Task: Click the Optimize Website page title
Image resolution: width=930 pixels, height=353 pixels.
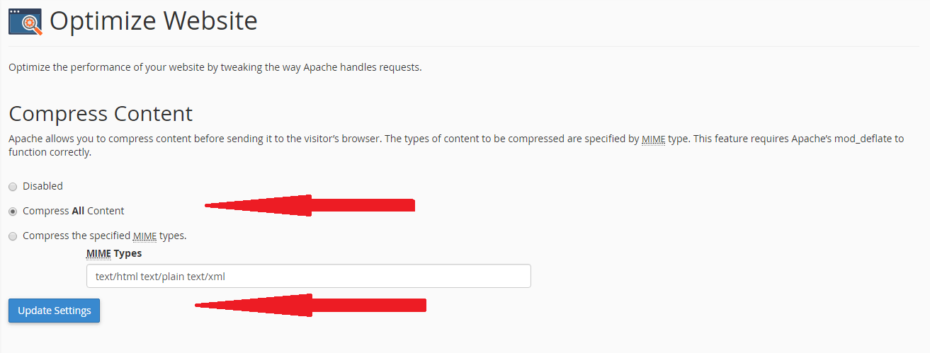Action: click(x=154, y=21)
